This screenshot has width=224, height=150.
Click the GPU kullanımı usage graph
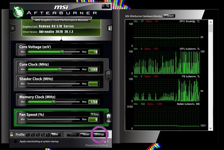166,62
